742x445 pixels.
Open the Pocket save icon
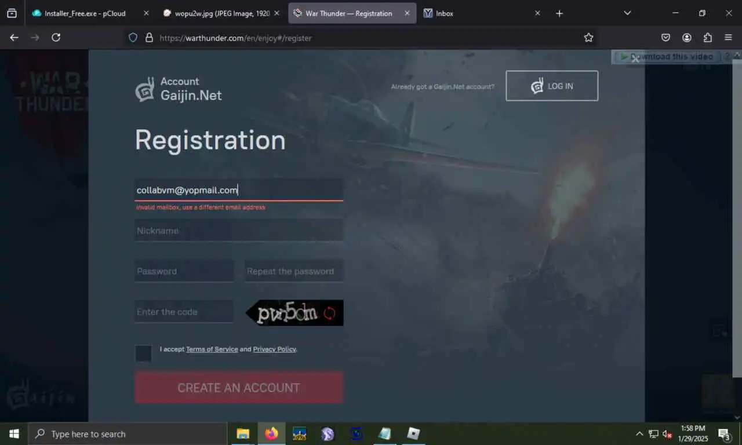point(665,38)
